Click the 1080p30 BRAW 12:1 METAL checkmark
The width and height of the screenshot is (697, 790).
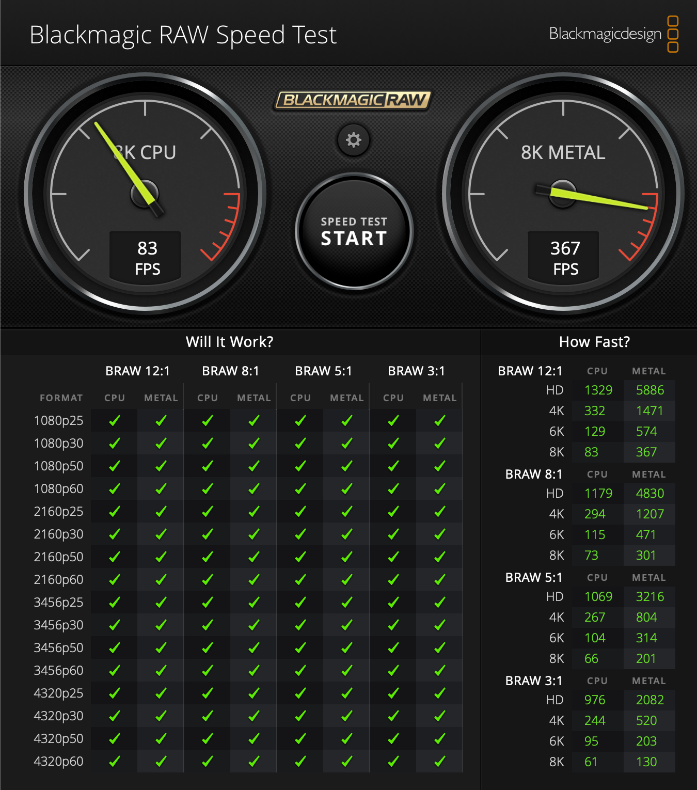pyautogui.click(x=161, y=444)
